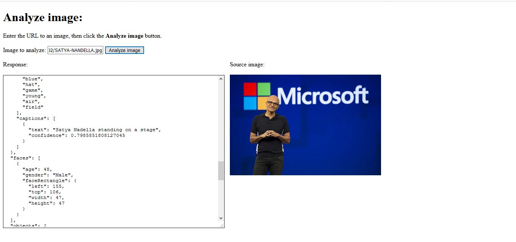The image size is (516, 242).
Task: Click the Analyze image button
Action: coord(124,50)
